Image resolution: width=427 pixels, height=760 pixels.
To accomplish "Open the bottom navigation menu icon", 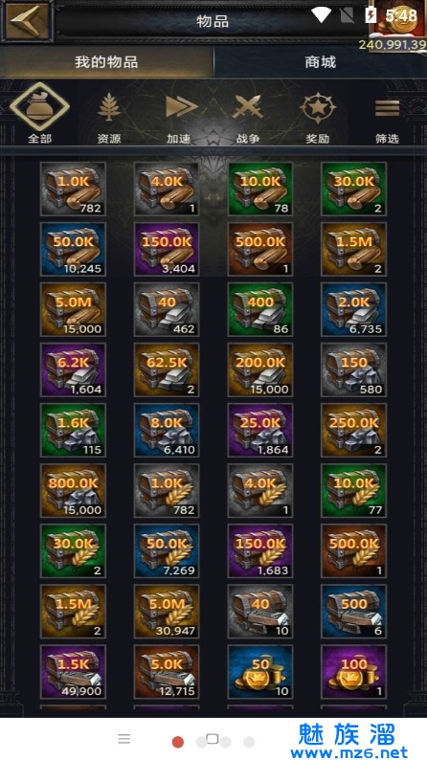I will (124, 739).
